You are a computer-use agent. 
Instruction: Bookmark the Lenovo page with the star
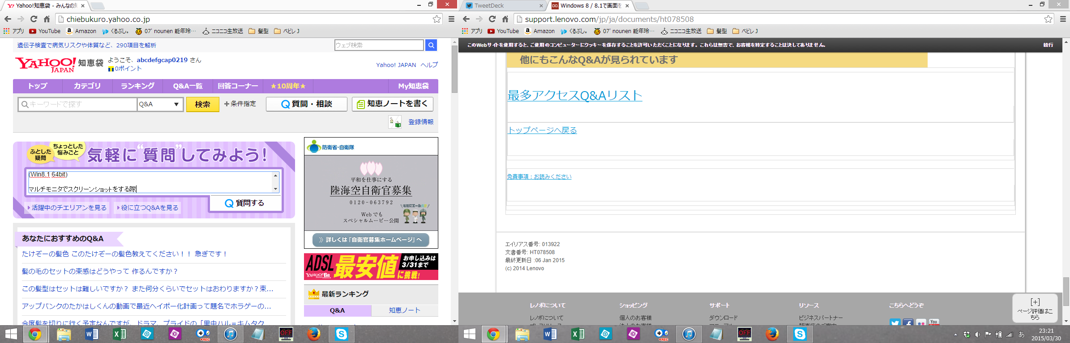tap(1048, 19)
